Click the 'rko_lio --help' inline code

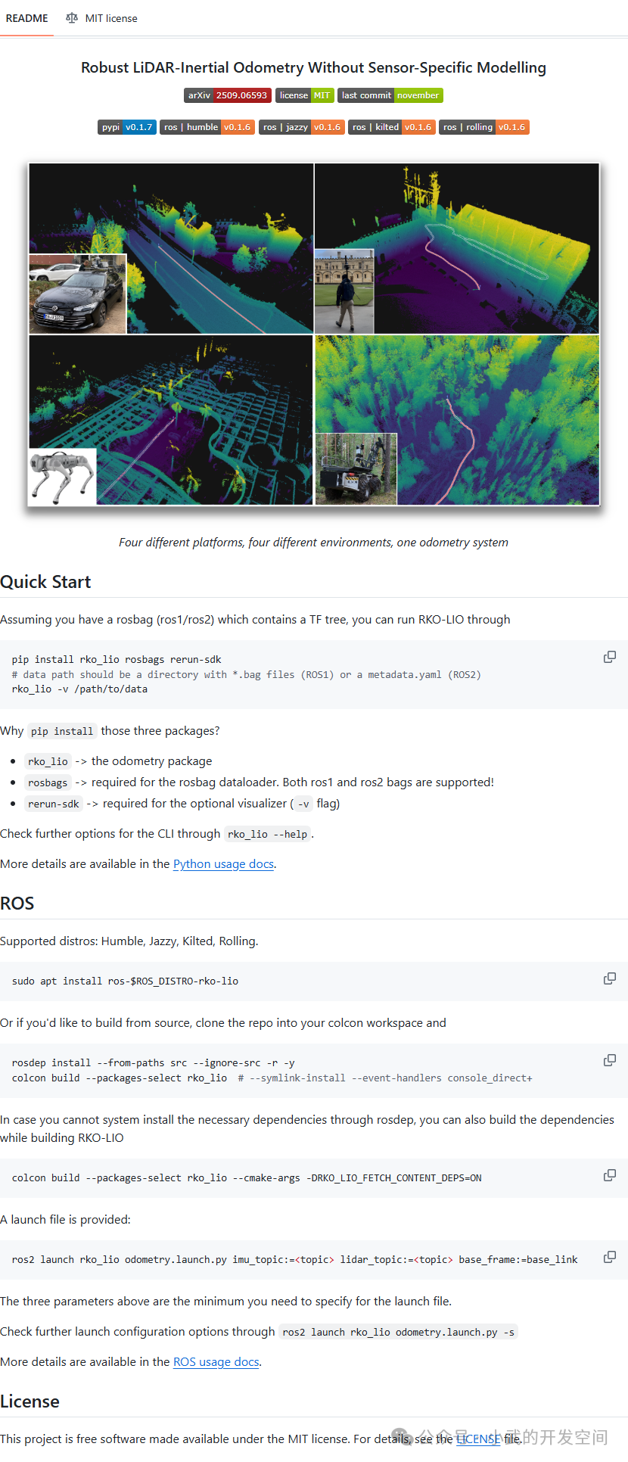(x=267, y=834)
